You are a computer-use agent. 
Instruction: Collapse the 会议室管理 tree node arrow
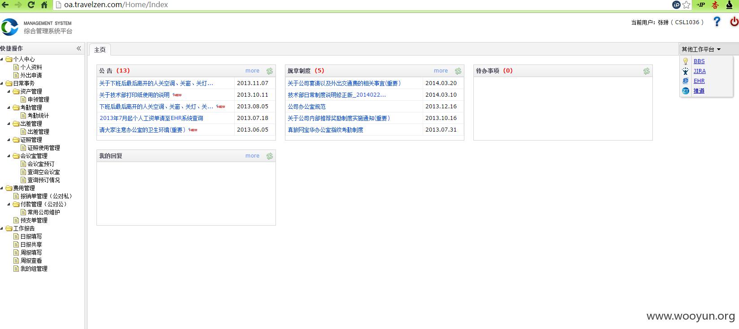[x=9, y=156]
